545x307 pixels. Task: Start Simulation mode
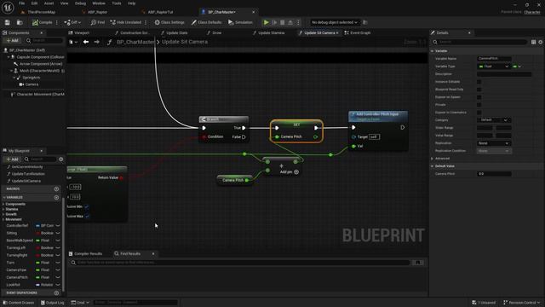240,22
